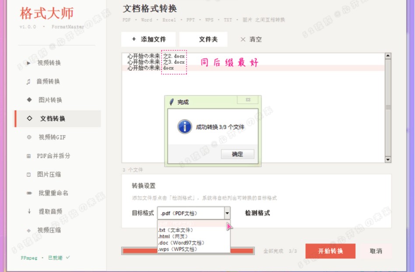The width and height of the screenshot is (415, 272).
Task: Click the feather icon in the 完成 dialog title
Action: tap(172, 102)
